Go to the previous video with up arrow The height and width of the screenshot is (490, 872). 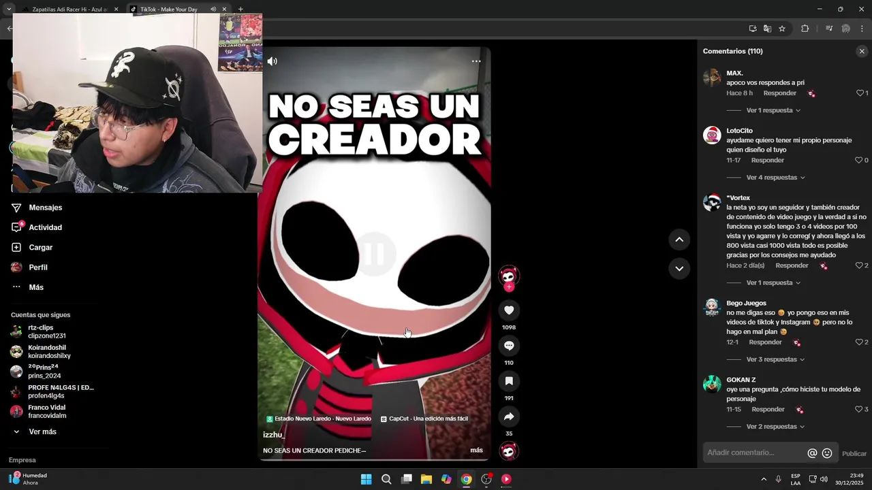click(x=679, y=240)
